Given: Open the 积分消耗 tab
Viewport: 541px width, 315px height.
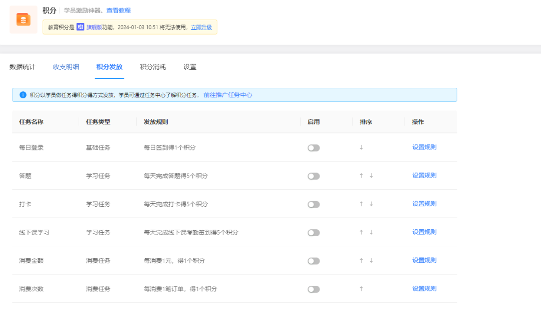Looking at the screenshot, I should (x=153, y=67).
